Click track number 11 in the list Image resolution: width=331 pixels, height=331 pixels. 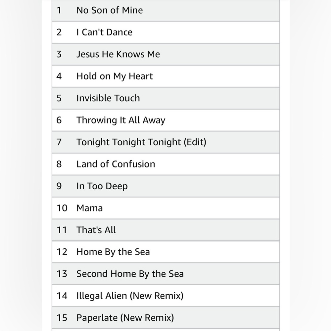(62, 230)
